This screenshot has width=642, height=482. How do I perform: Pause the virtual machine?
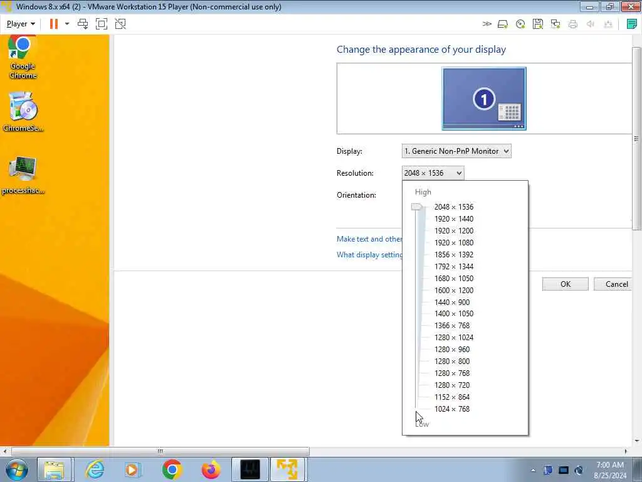[54, 24]
